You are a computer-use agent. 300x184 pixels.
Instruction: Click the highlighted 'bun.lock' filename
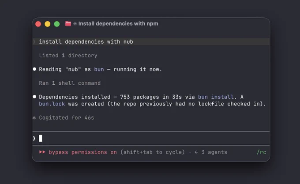tap(52, 104)
